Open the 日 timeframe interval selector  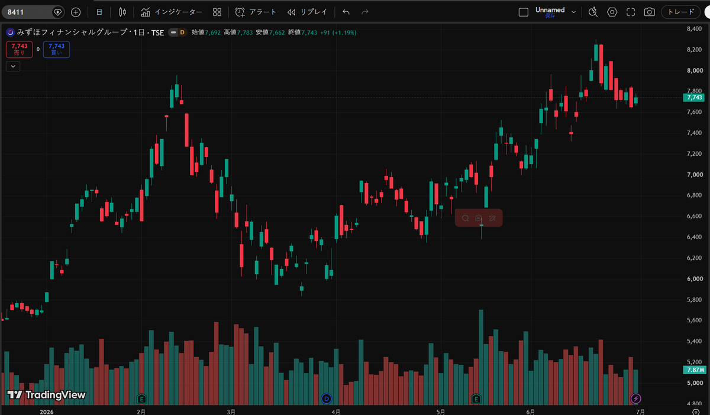coord(99,12)
